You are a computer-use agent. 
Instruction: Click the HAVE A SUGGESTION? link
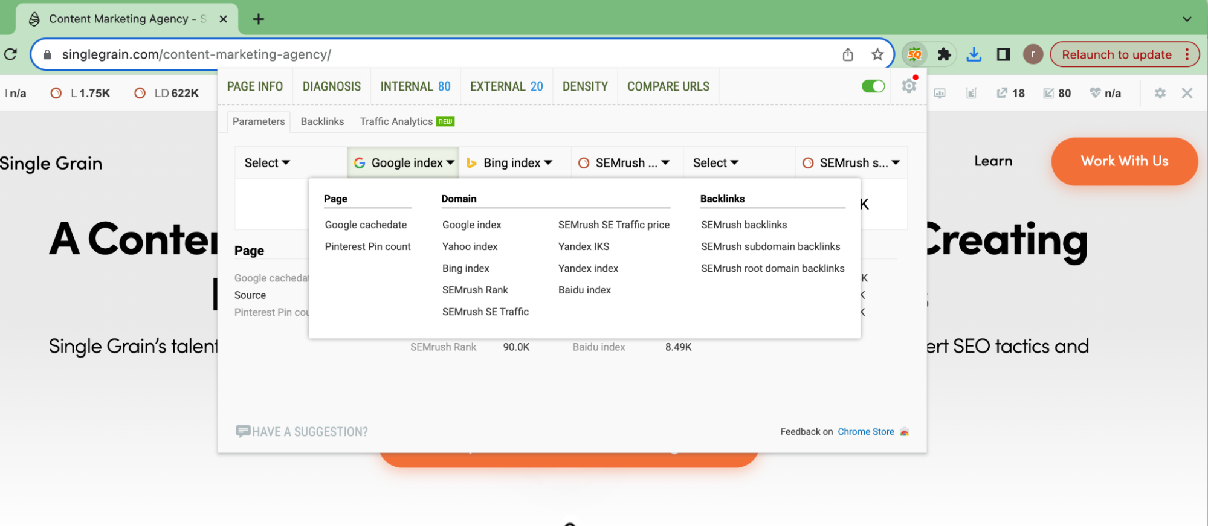(309, 431)
